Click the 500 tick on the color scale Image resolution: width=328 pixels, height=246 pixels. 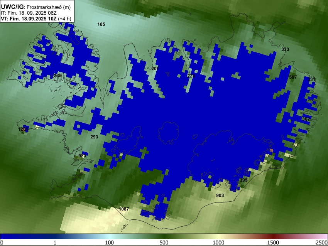coord(164,243)
